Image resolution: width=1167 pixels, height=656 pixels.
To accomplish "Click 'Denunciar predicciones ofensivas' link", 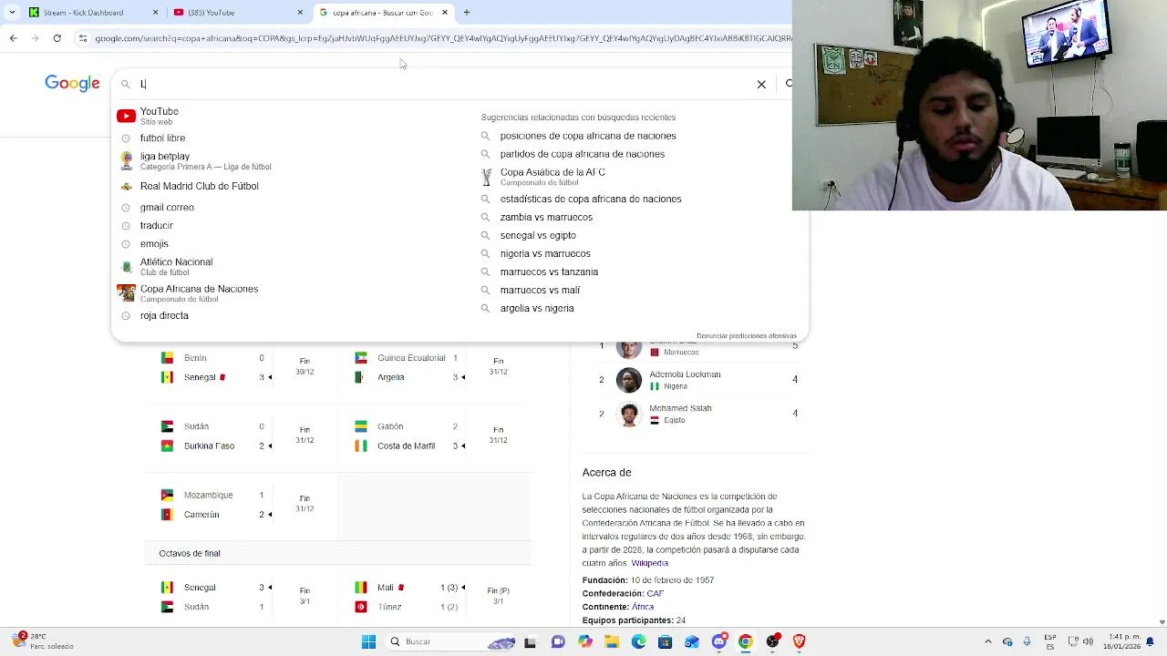I will (x=747, y=335).
